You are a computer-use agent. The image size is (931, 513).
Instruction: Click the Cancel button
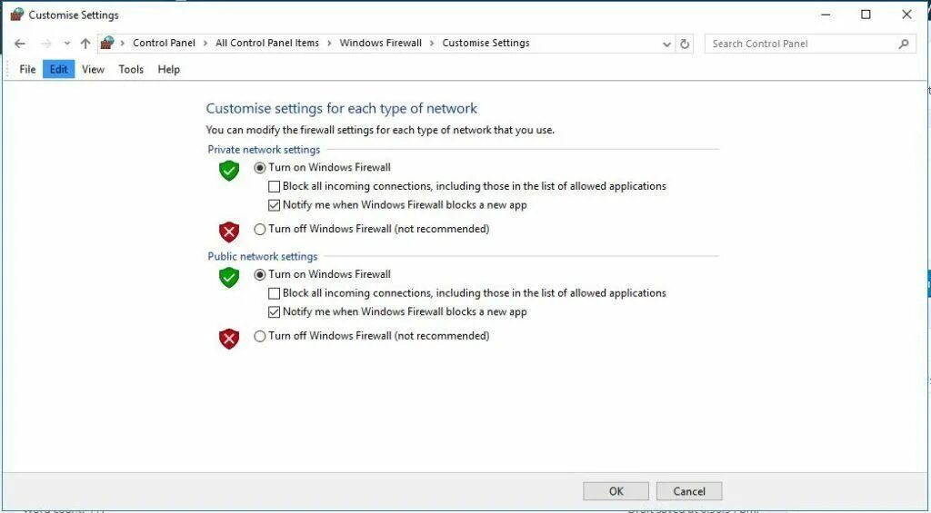coord(688,491)
